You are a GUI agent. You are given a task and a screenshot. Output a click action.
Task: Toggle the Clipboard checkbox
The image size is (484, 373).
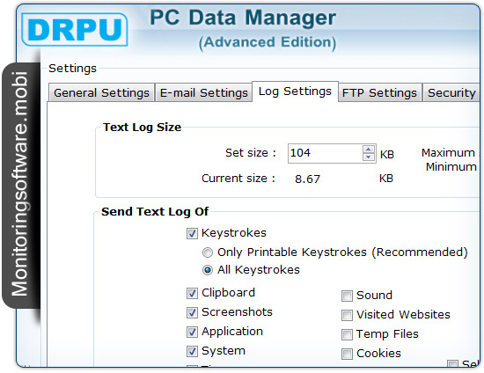(x=192, y=293)
